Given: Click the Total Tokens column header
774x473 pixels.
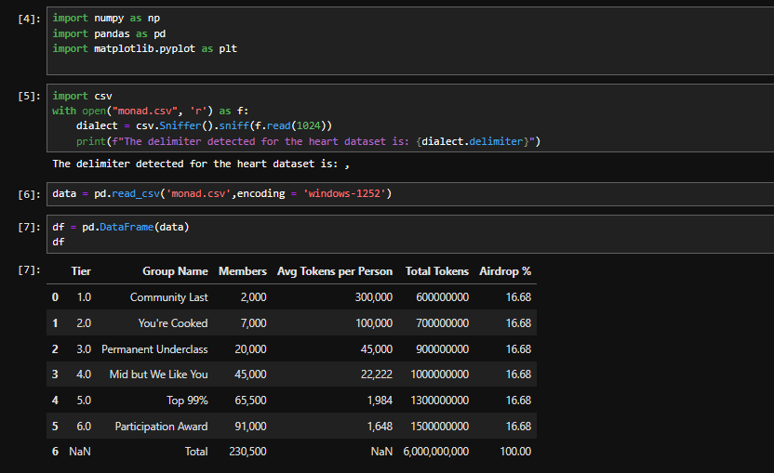Looking at the screenshot, I should (x=437, y=271).
